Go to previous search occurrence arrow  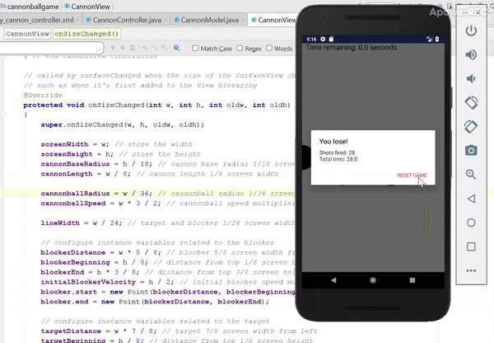pos(113,48)
